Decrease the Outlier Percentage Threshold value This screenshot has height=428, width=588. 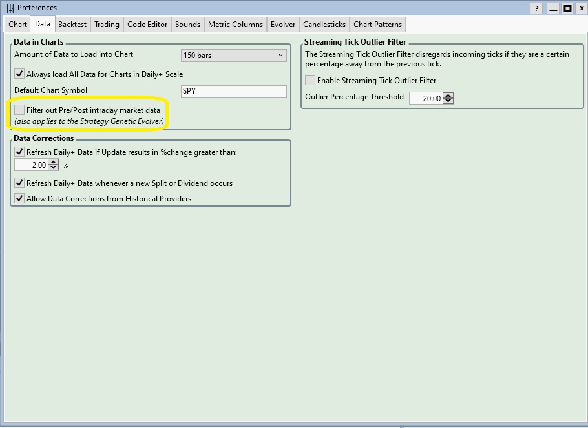pyautogui.click(x=448, y=101)
